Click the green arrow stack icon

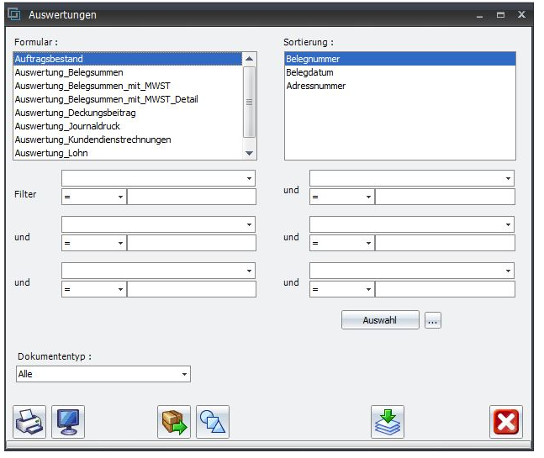388,421
